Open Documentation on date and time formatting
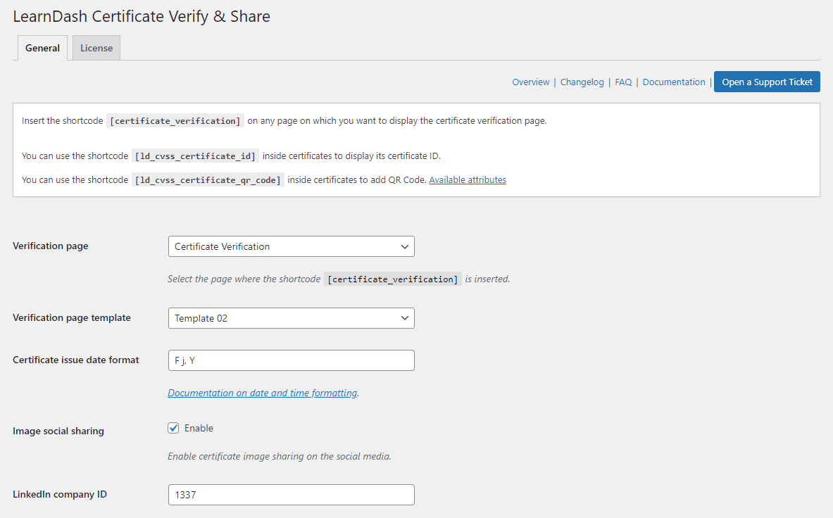Screen dimensions: 833x518 pyautogui.click(x=263, y=393)
